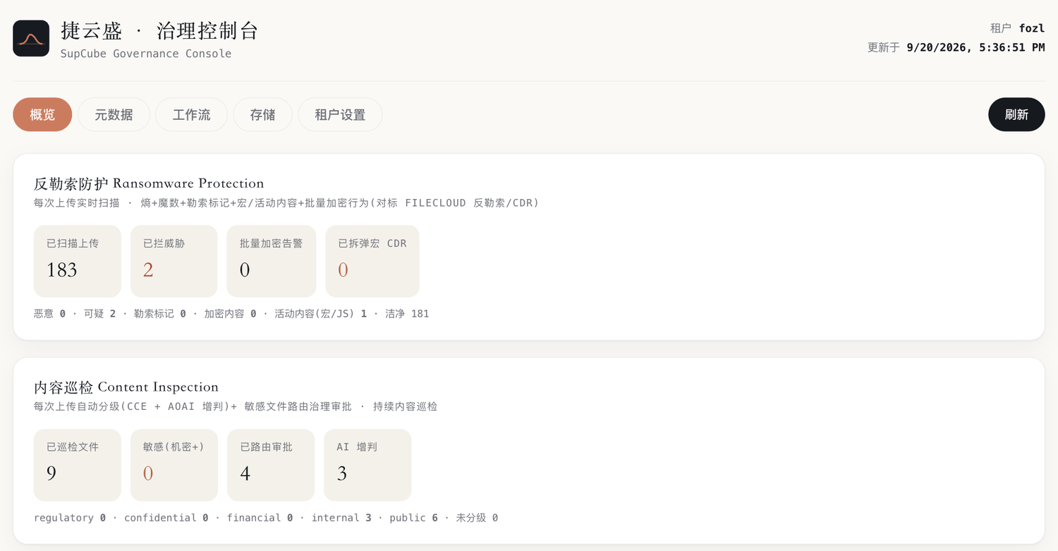Click the 加密内容 0 statistic
1058x551 pixels.
click(230, 314)
